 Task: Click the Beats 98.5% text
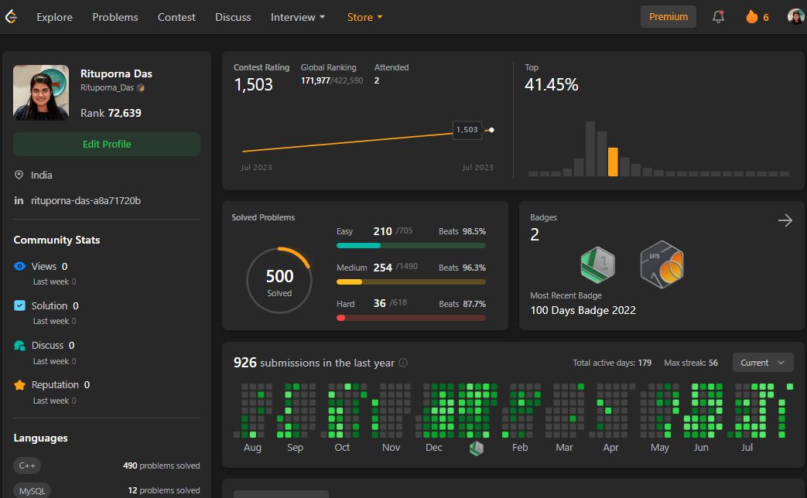click(x=462, y=231)
